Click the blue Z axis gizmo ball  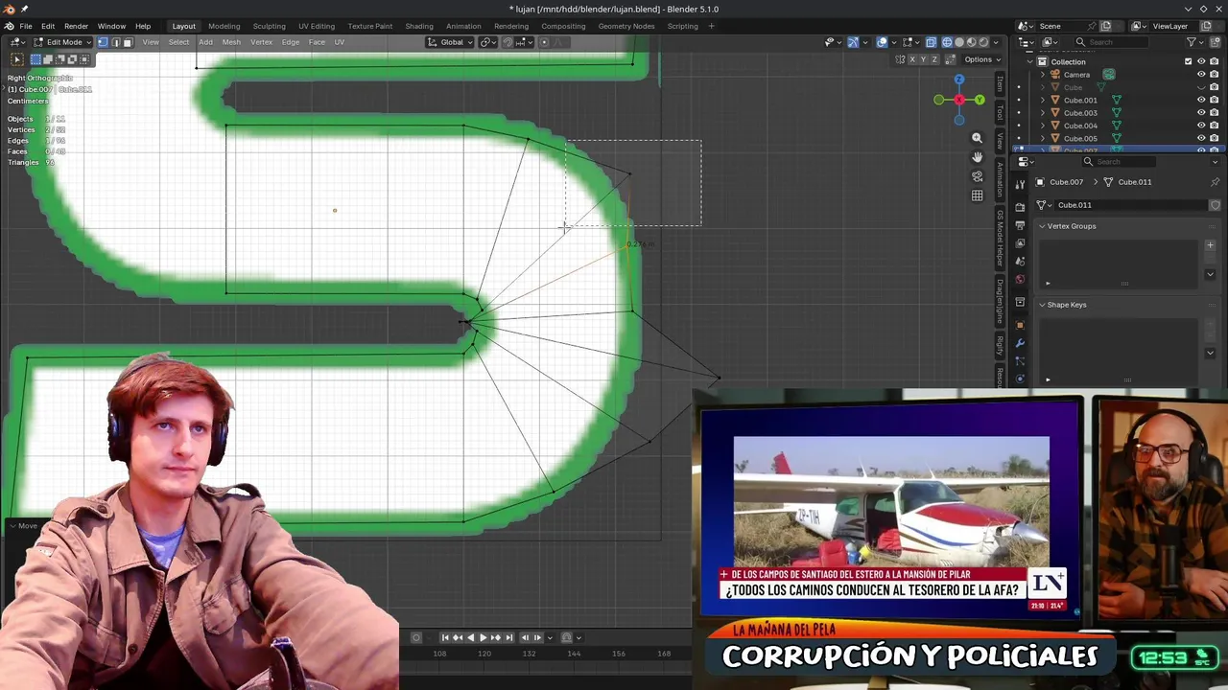tap(958, 80)
